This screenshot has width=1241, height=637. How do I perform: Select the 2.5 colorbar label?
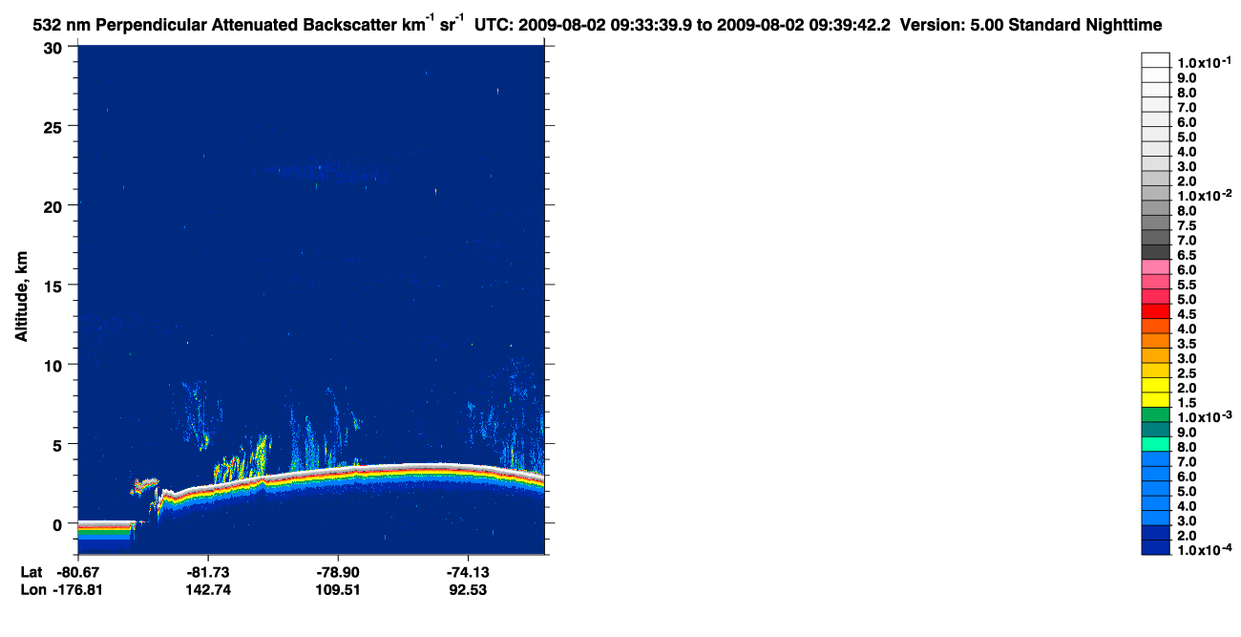coord(1188,373)
